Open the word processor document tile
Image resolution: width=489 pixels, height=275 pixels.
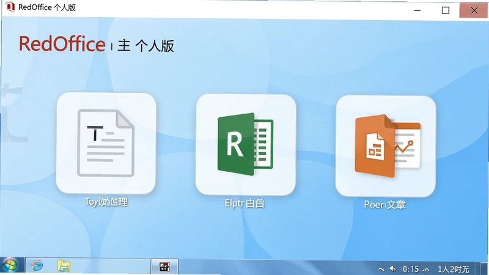point(106,143)
